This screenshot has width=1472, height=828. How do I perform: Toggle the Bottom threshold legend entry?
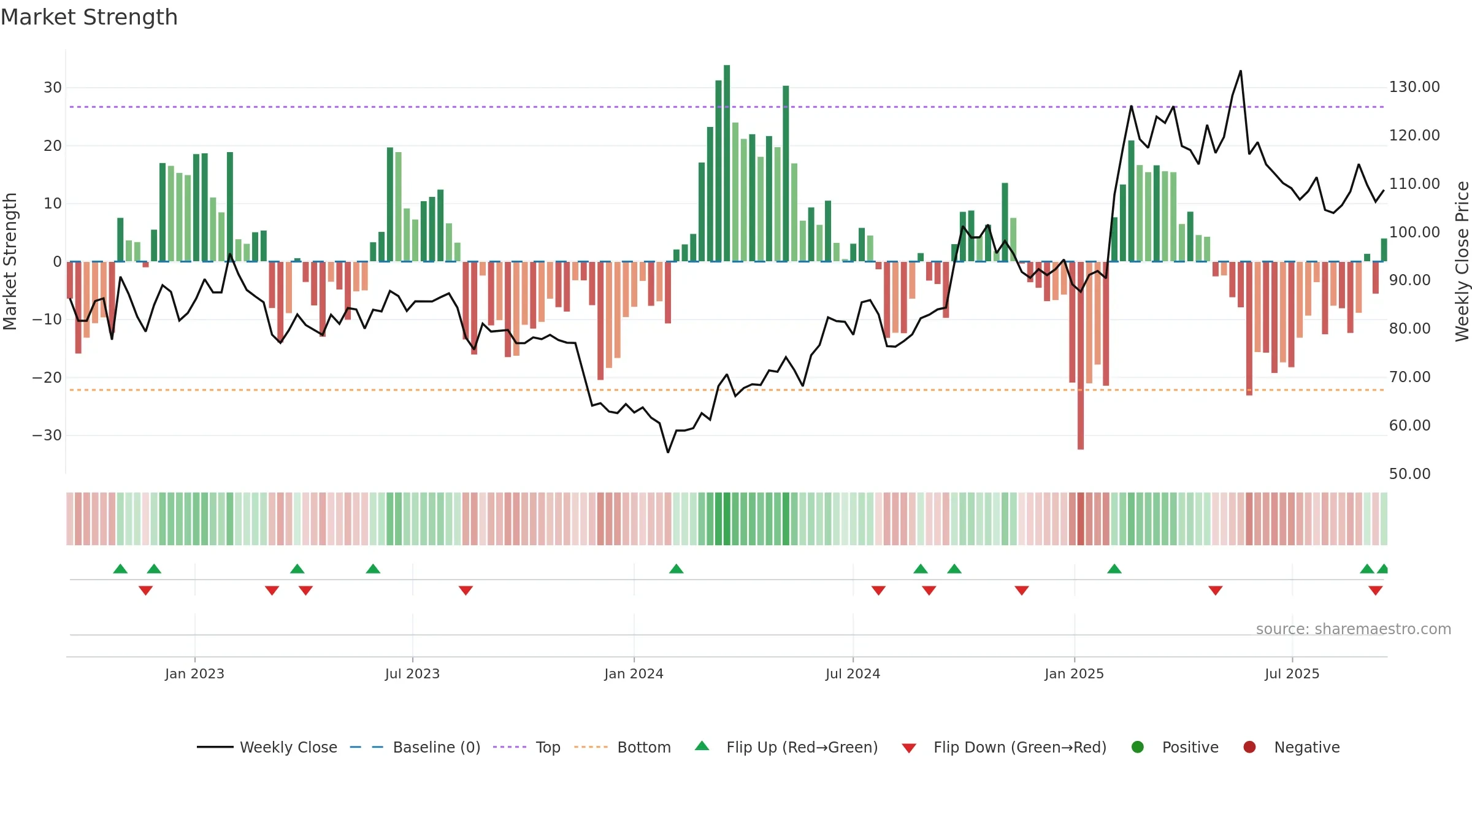coord(623,747)
